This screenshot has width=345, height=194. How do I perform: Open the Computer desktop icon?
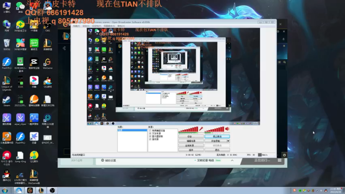[6, 7]
